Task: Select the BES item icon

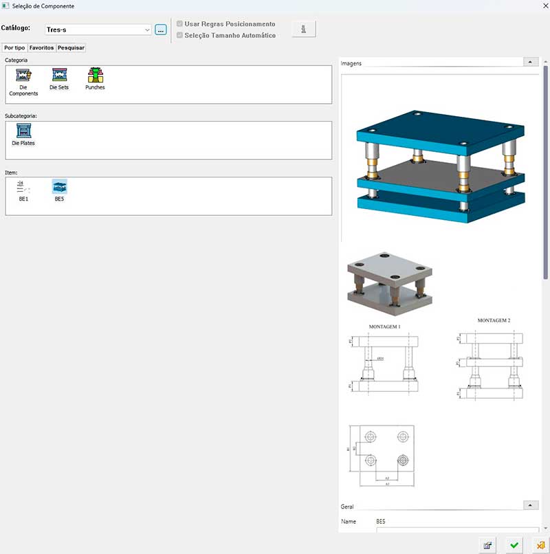Action: [x=60, y=187]
